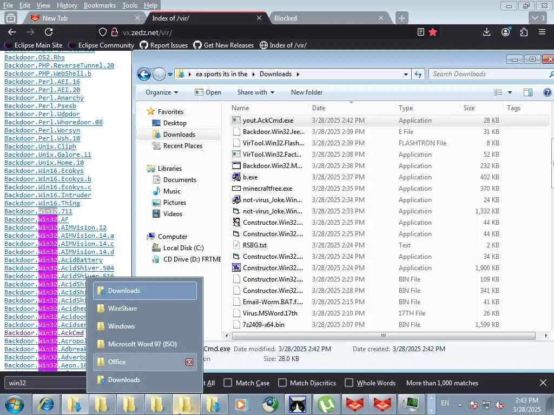The width and height of the screenshot is (554, 415).
Task: Open the Bookmarks menu
Action: pyautogui.click(x=100, y=5)
